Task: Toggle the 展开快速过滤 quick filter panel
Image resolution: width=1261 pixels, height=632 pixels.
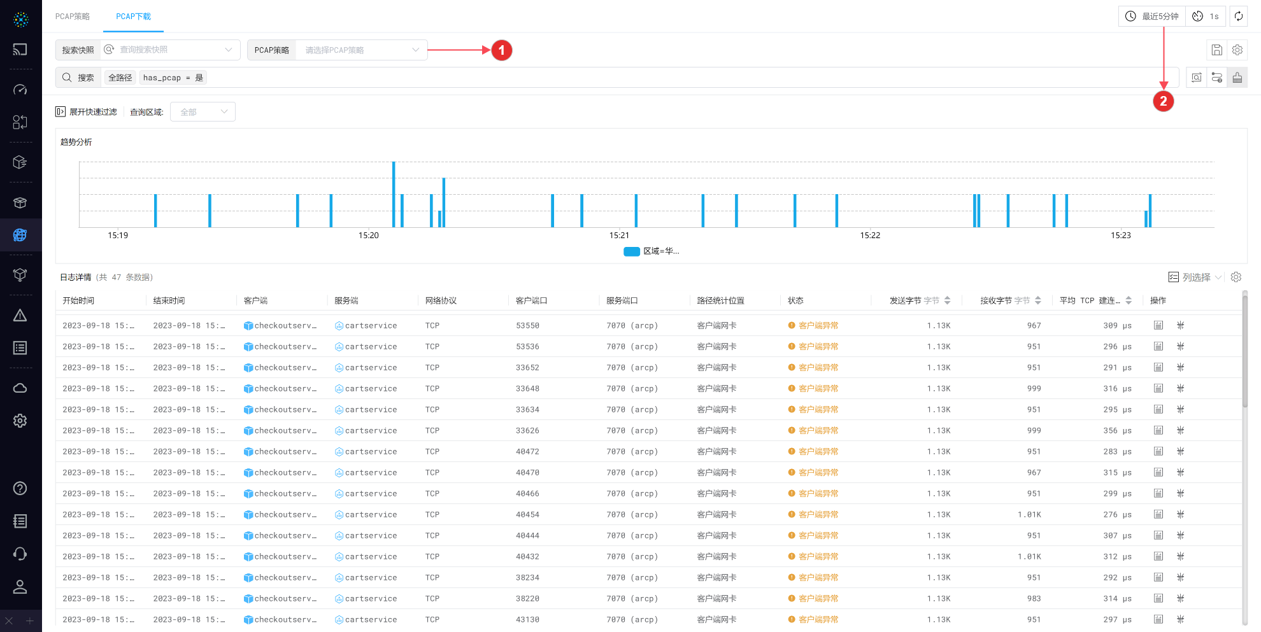Action: [x=87, y=112]
